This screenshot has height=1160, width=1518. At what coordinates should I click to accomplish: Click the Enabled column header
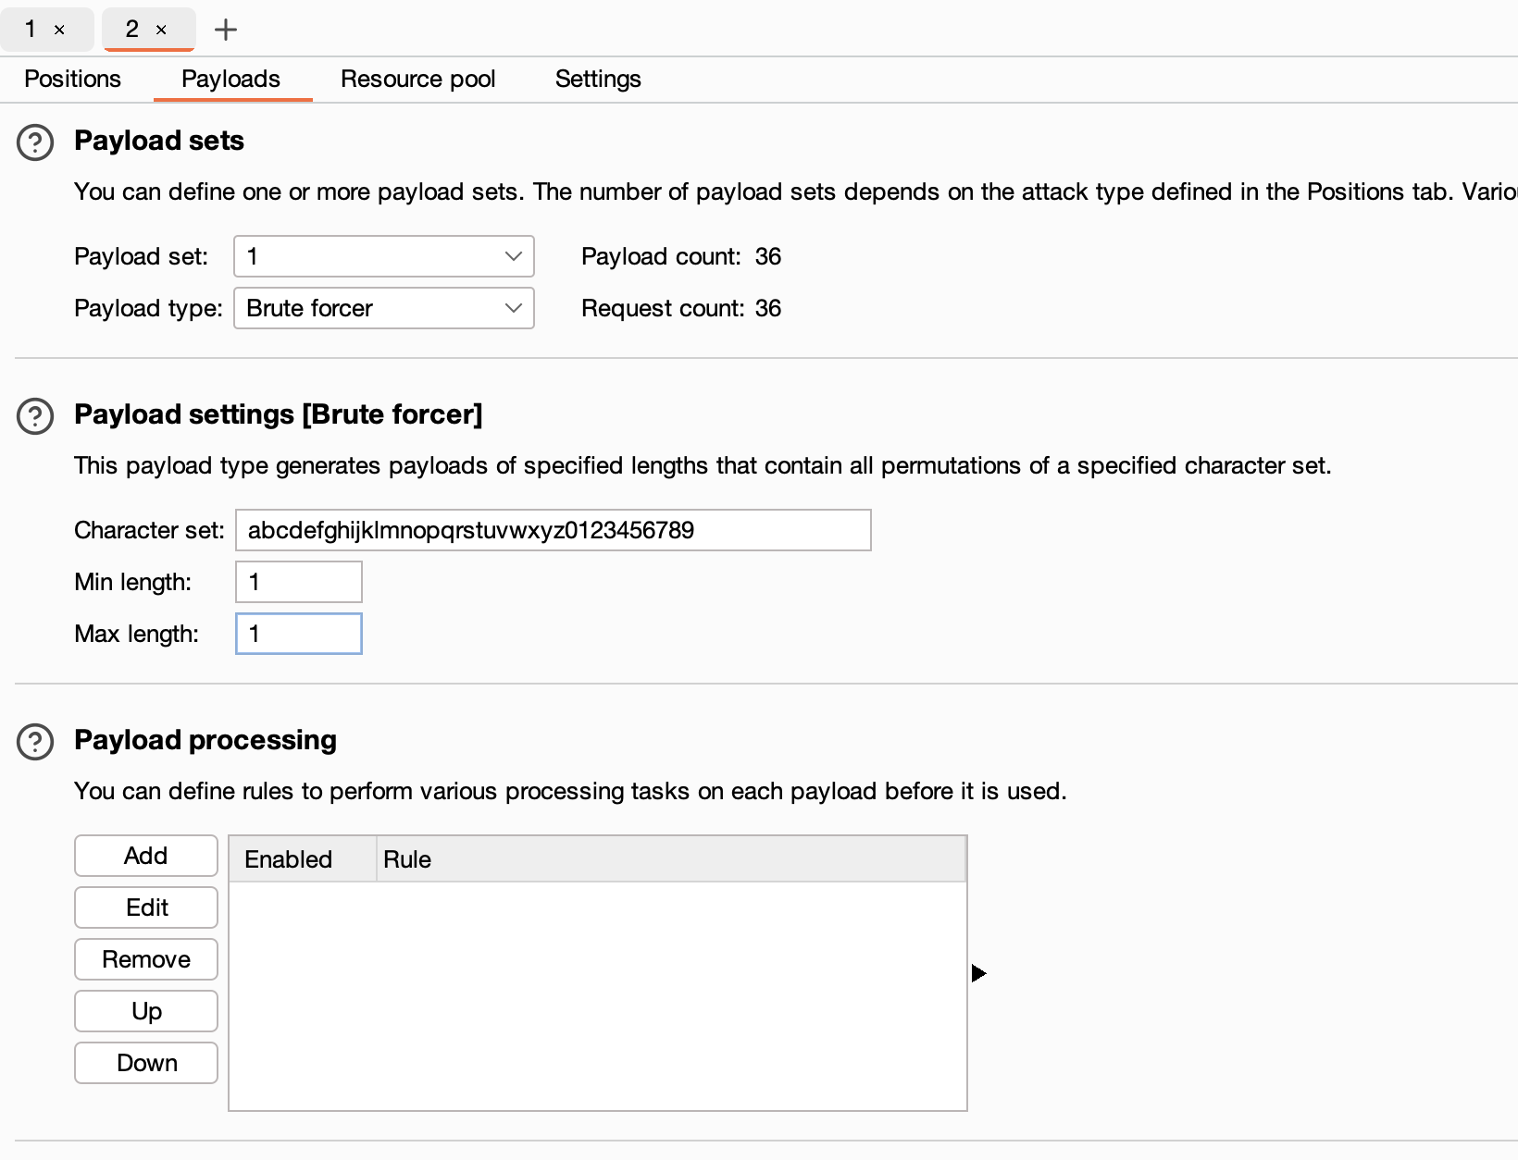coord(303,859)
